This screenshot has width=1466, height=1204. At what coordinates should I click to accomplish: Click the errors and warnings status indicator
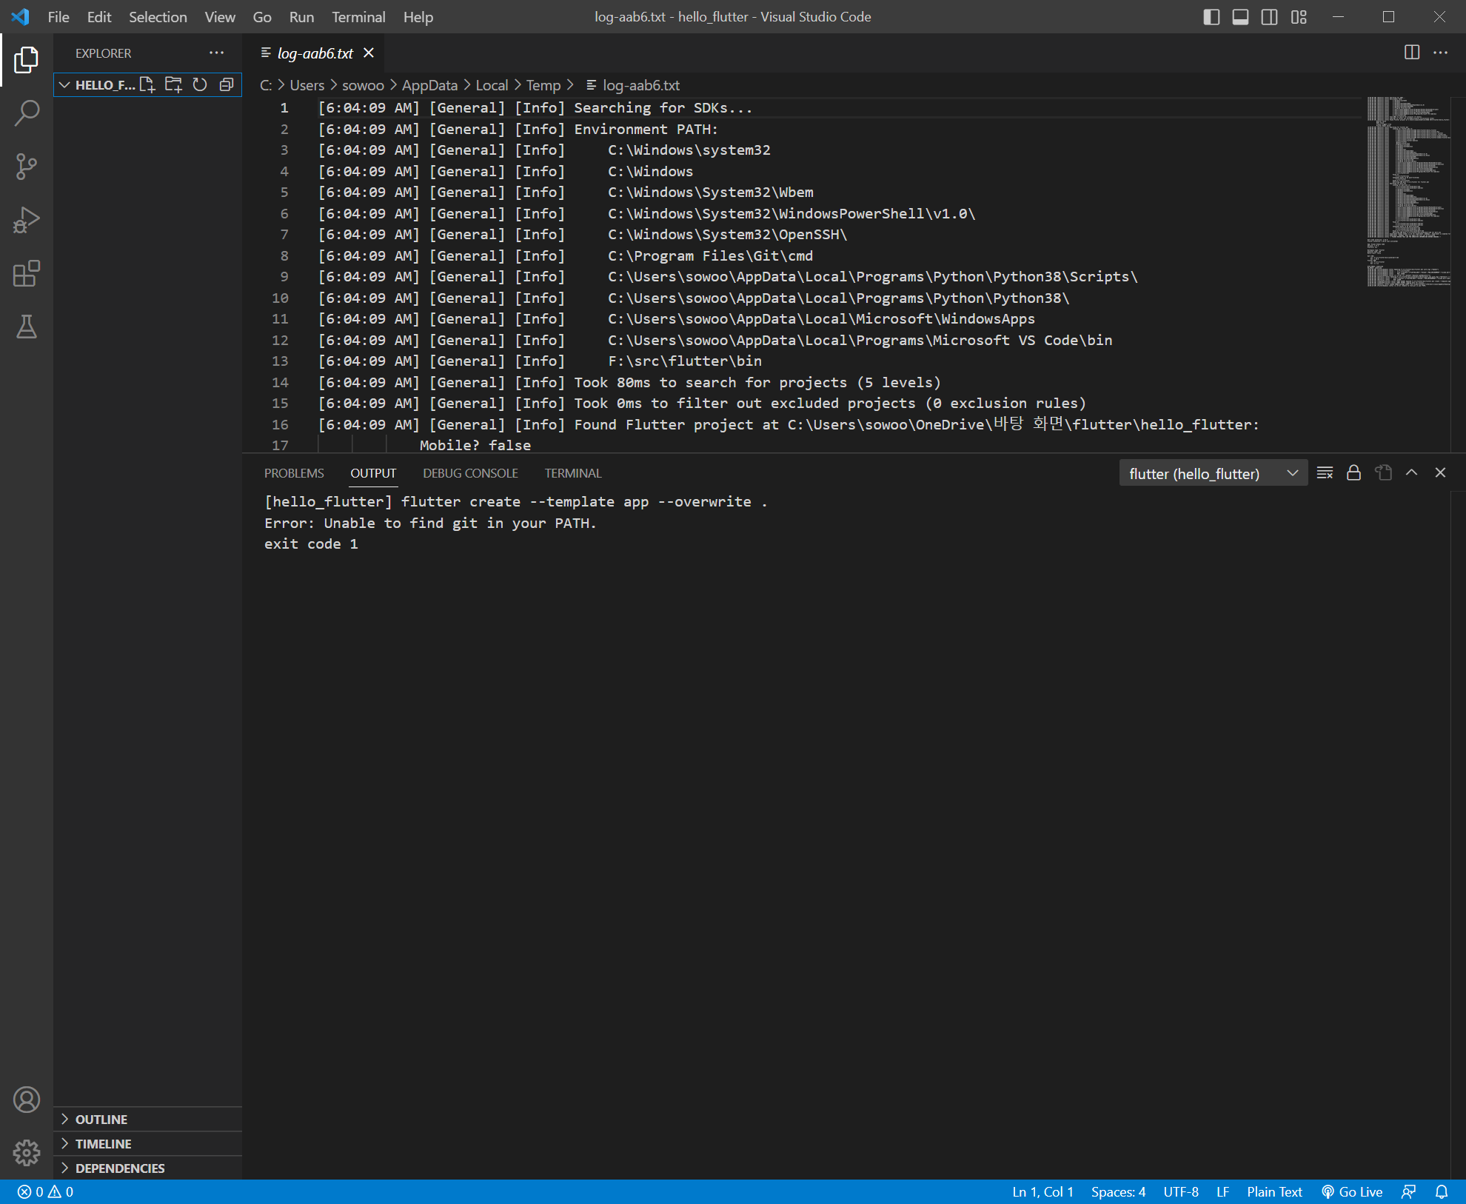[x=46, y=1192]
